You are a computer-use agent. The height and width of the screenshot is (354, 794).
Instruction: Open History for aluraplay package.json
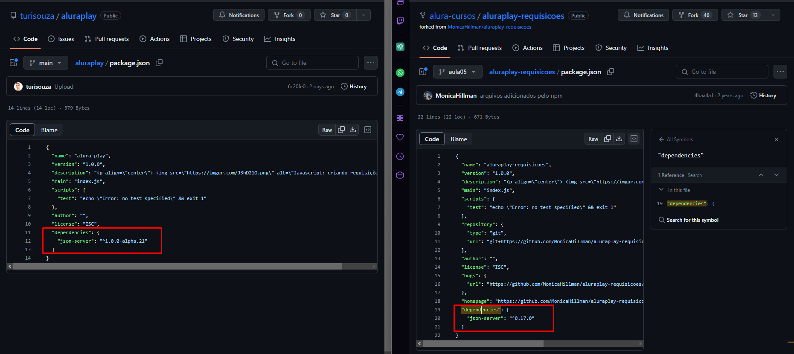[x=354, y=87]
